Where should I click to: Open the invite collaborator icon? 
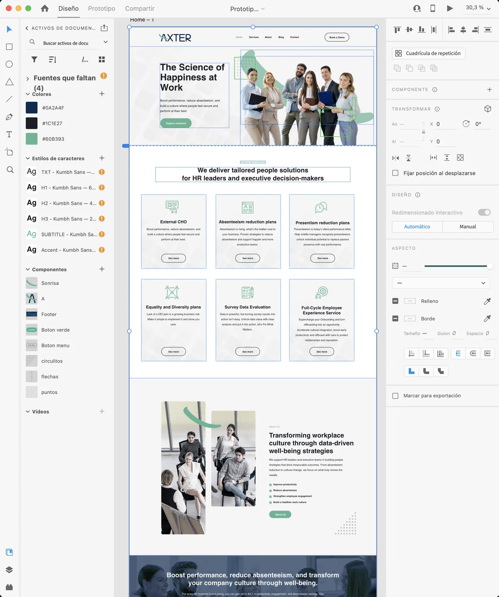pyautogui.click(x=417, y=8)
